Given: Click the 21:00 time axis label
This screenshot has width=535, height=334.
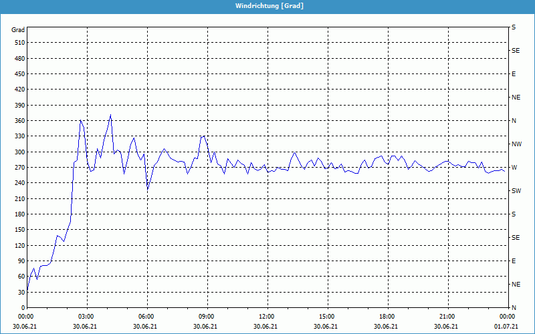Looking at the screenshot, I should coord(447,317).
